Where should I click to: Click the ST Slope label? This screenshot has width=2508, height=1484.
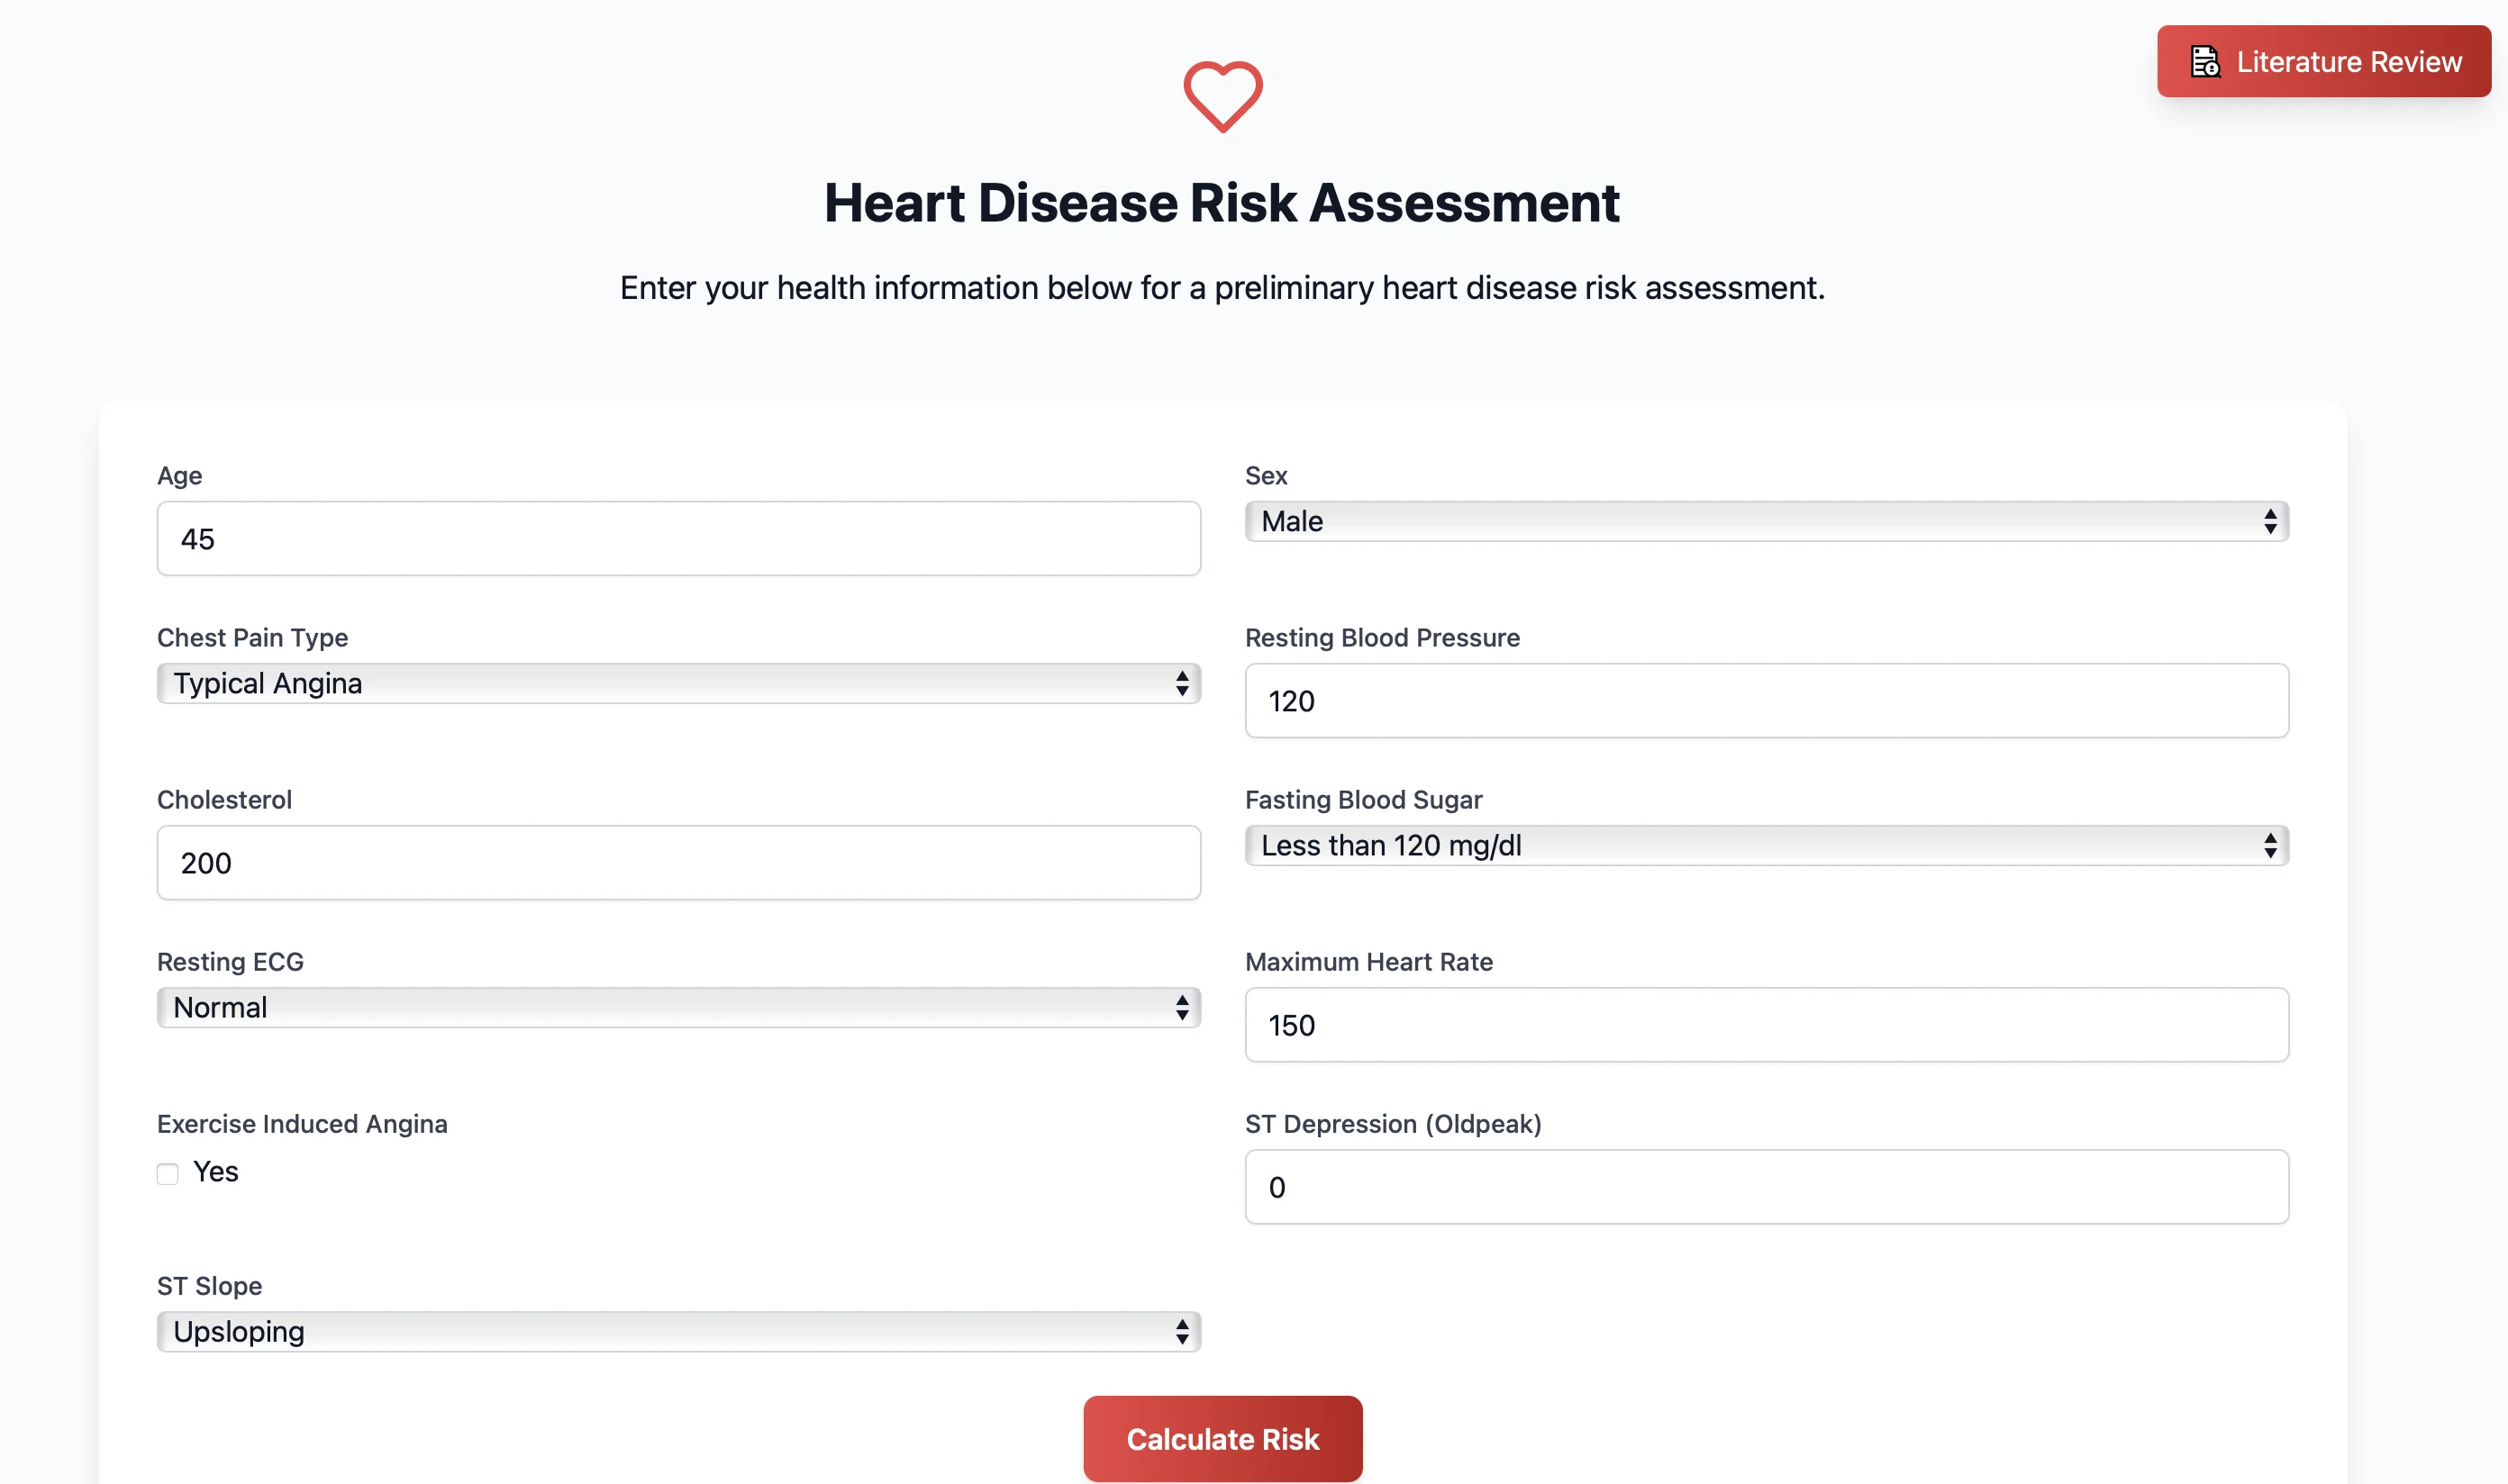pos(209,1286)
